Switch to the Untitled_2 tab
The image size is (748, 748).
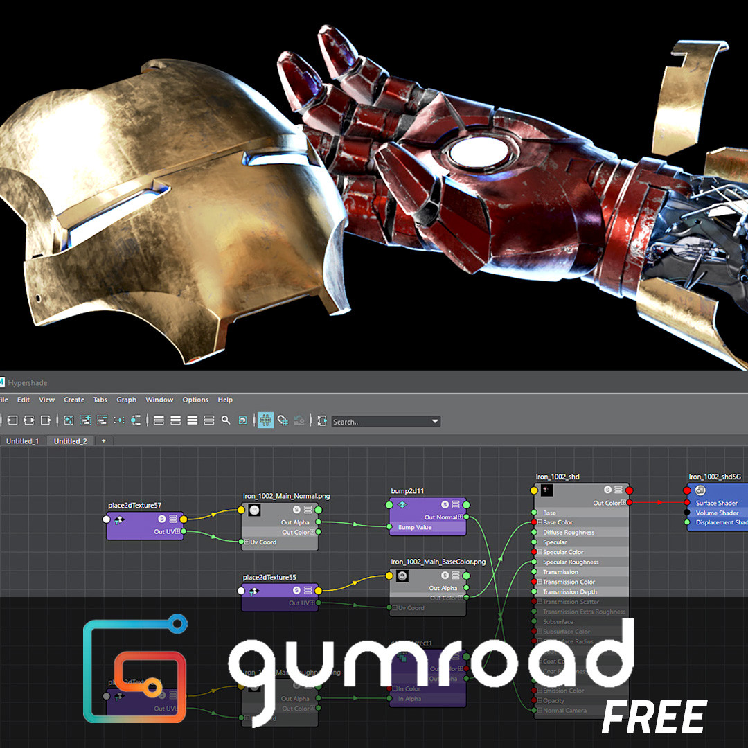click(x=70, y=440)
